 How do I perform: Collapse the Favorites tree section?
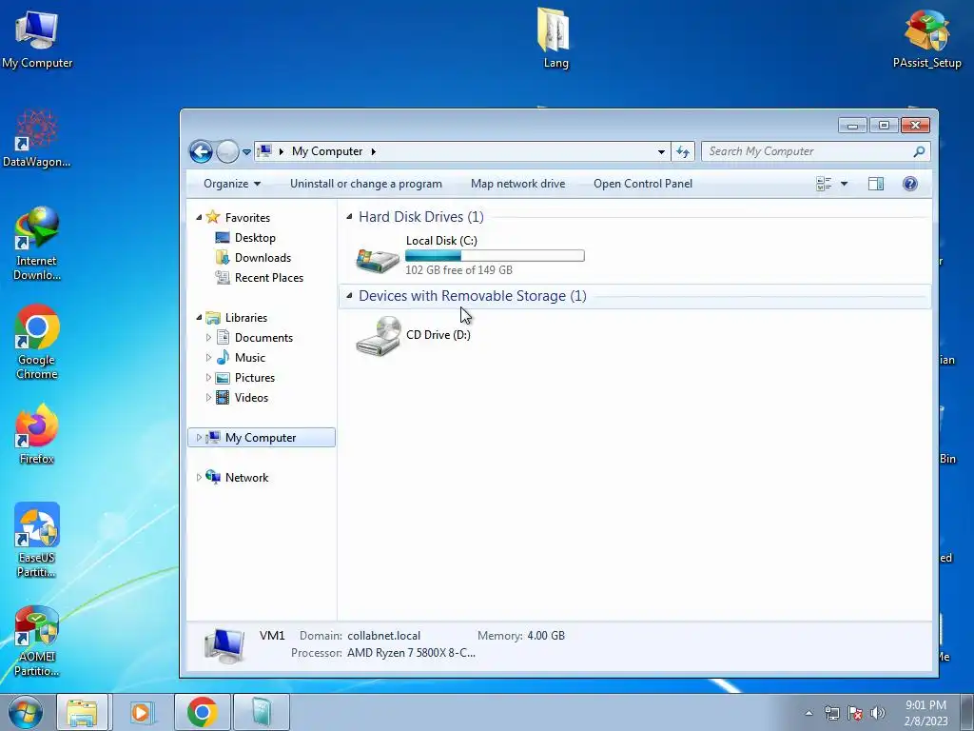[x=199, y=218]
